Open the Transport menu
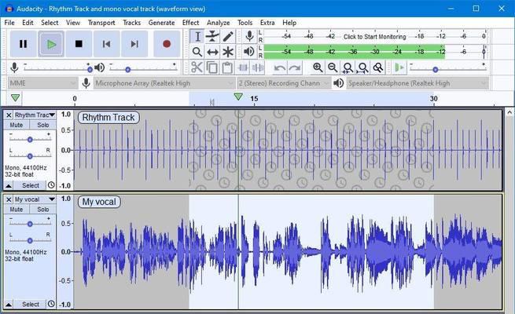 (101, 23)
